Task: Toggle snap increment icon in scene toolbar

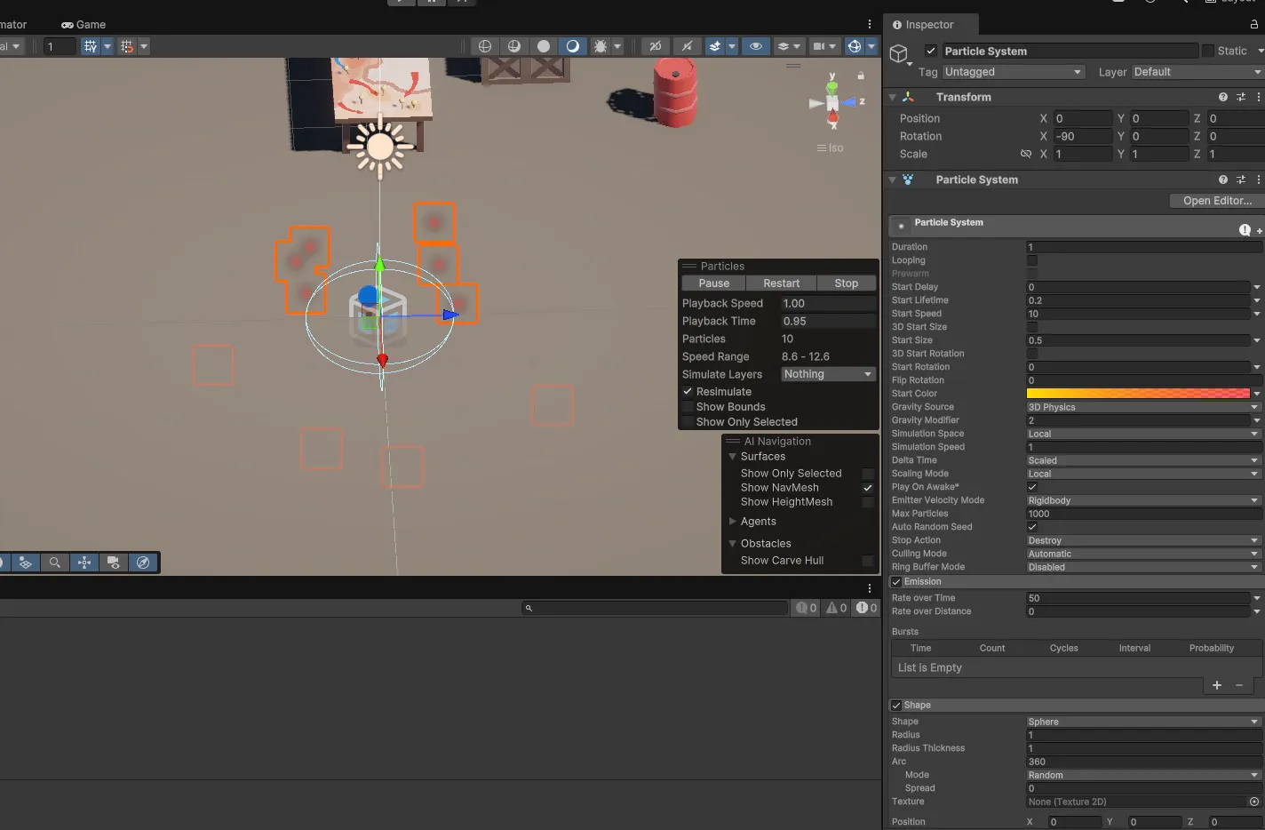Action: pyautogui.click(x=127, y=46)
